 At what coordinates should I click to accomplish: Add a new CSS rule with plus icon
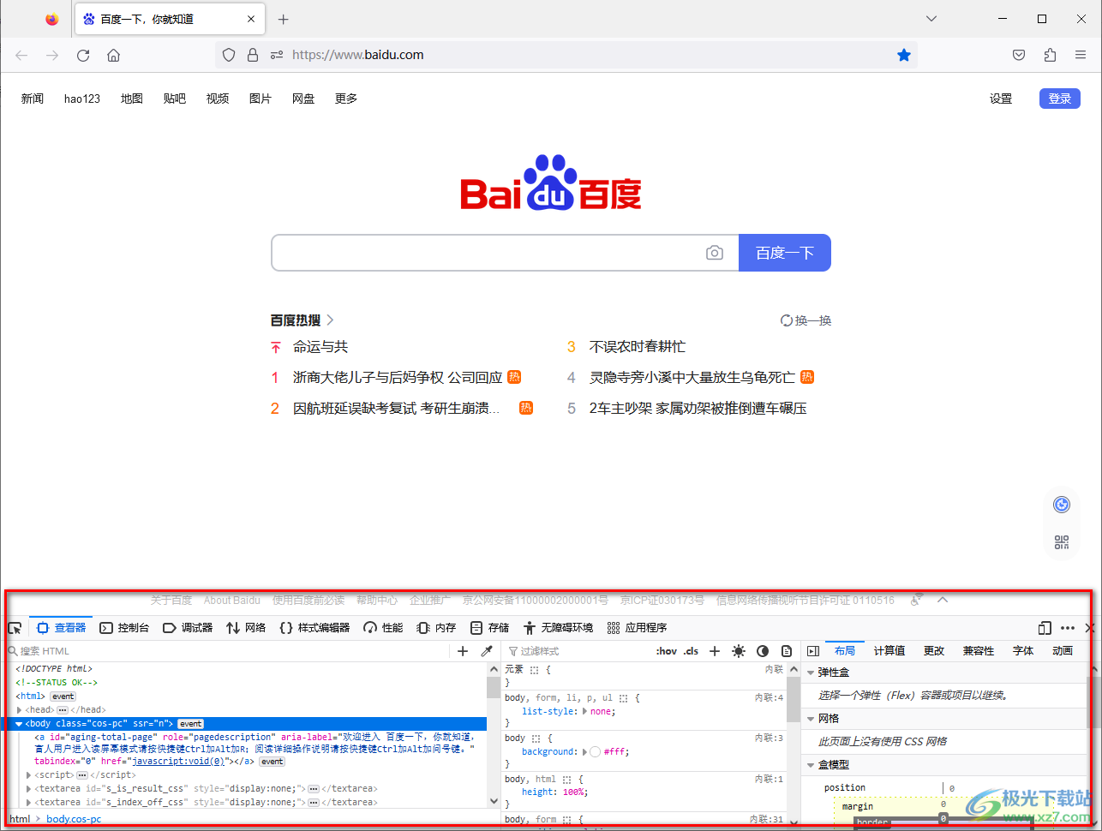715,651
